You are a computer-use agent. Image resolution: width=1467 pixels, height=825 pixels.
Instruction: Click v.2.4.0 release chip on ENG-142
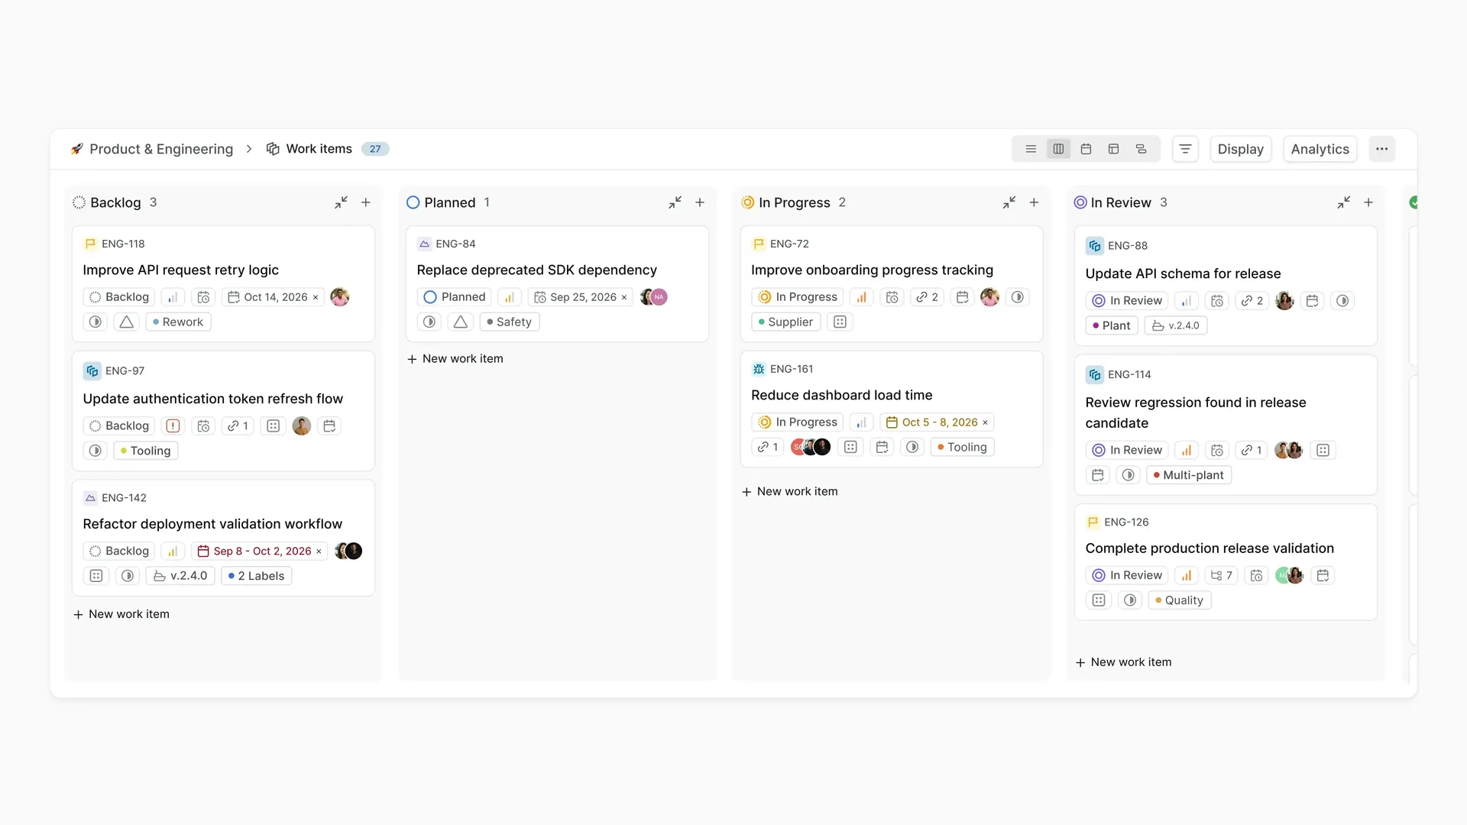(180, 576)
